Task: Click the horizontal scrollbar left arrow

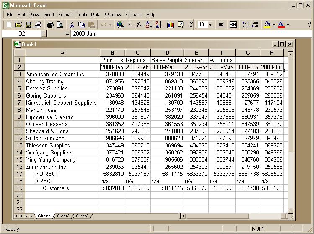Action: pos(183,216)
